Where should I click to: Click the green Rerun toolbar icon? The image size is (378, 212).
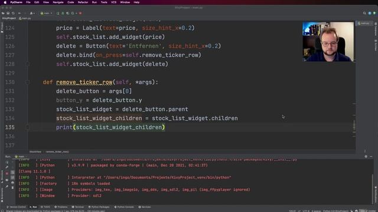(x=58, y=13)
